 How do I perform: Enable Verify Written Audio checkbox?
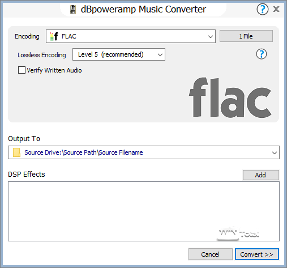(22, 70)
